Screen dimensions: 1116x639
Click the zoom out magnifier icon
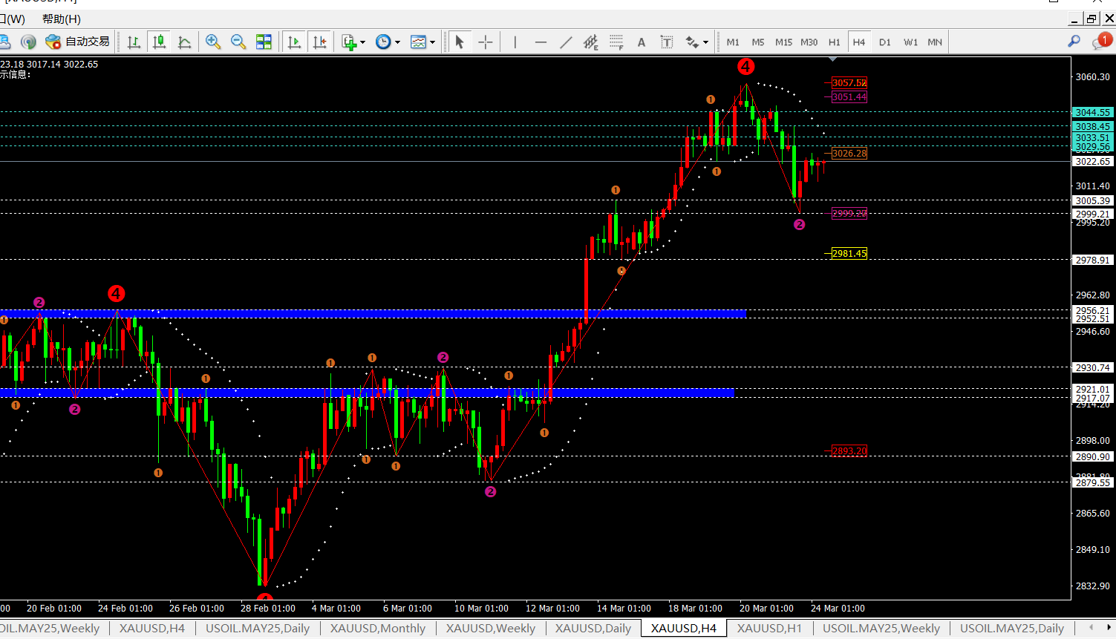(x=238, y=42)
